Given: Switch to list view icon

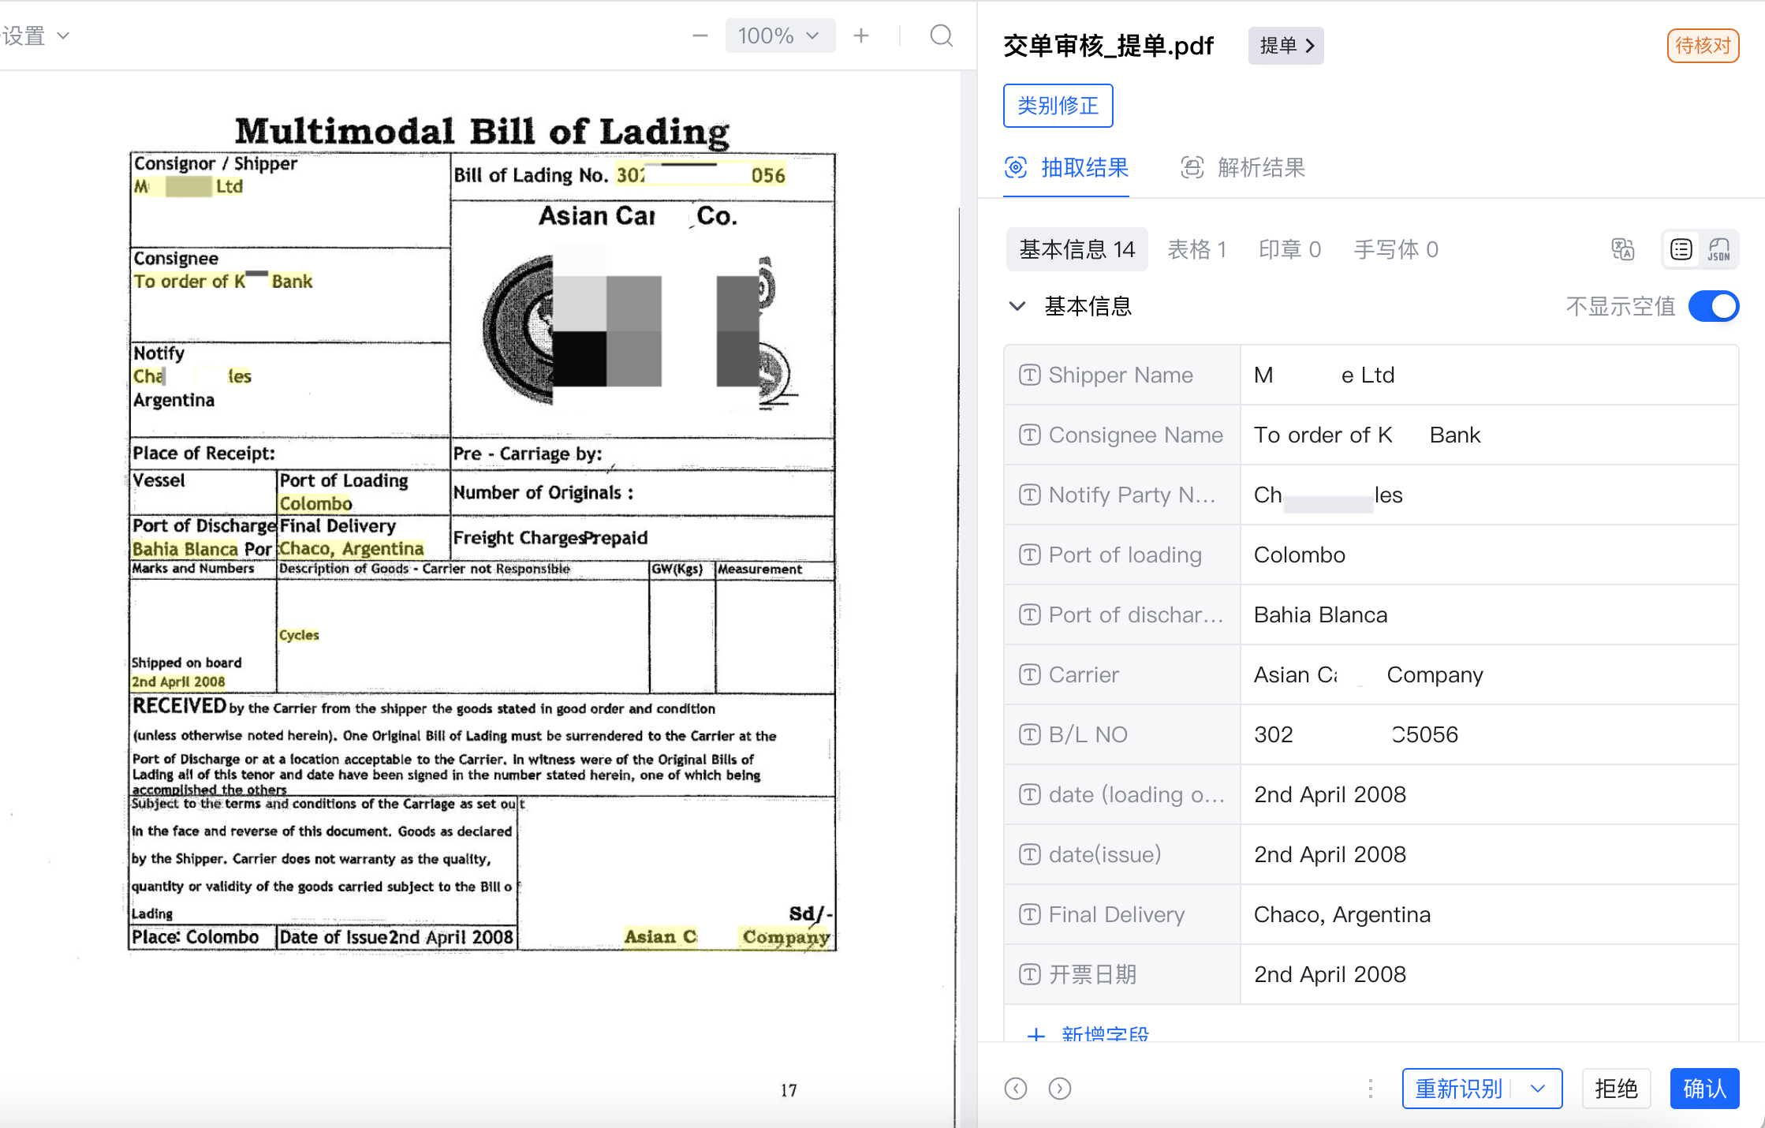Looking at the screenshot, I should [1681, 250].
